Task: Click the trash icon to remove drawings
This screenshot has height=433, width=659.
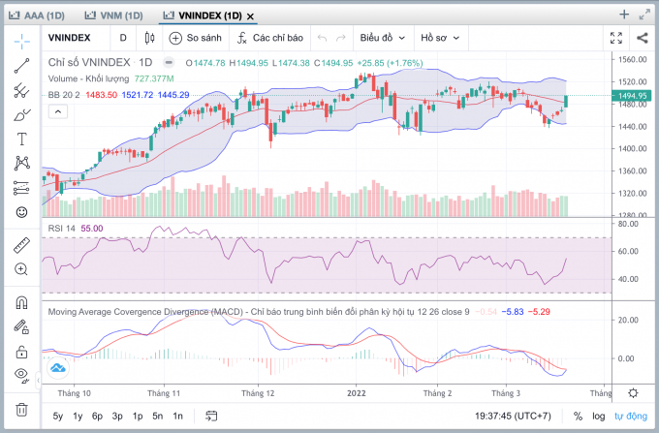Action: pyautogui.click(x=21, y=410)
